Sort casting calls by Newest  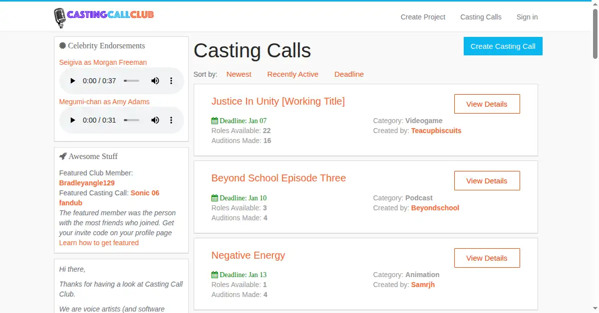click(x=239, y=74)
